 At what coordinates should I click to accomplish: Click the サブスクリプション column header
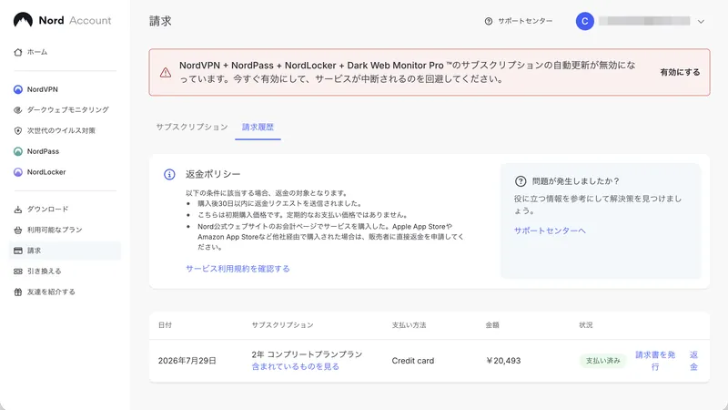(282, 325)
